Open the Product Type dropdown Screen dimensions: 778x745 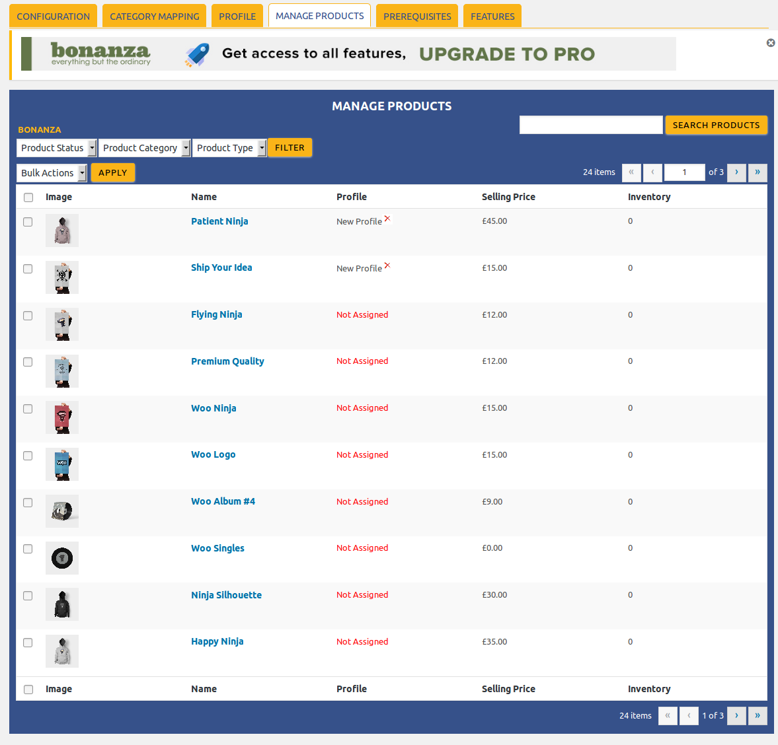[229, 148]
